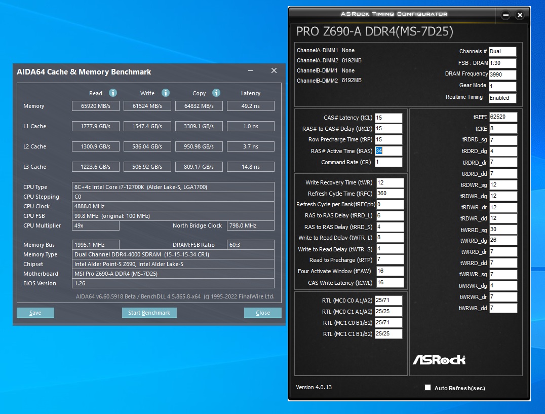
Task: Click the tREFI value field
Action: tap(503, 117)
